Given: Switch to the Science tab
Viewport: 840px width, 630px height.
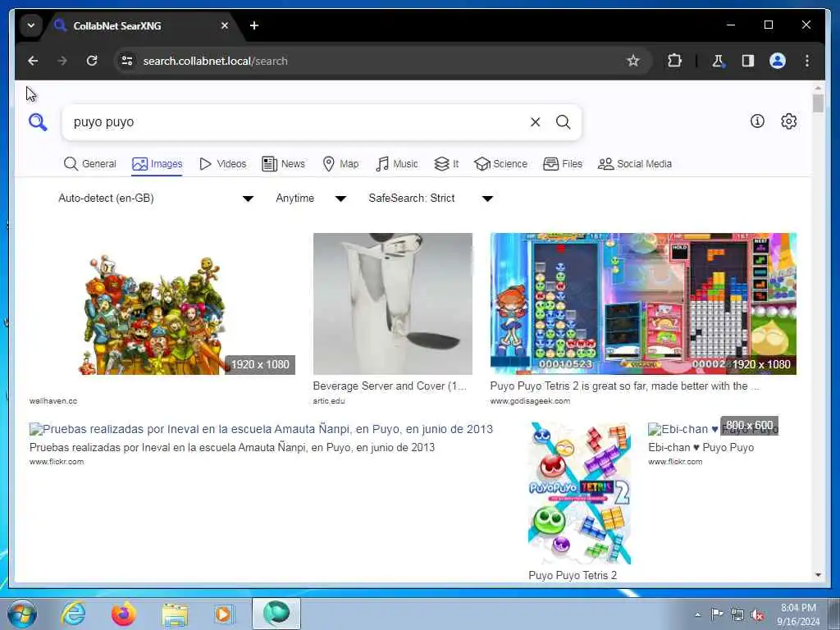Looking at the screenshot, I should pos(501,164).
